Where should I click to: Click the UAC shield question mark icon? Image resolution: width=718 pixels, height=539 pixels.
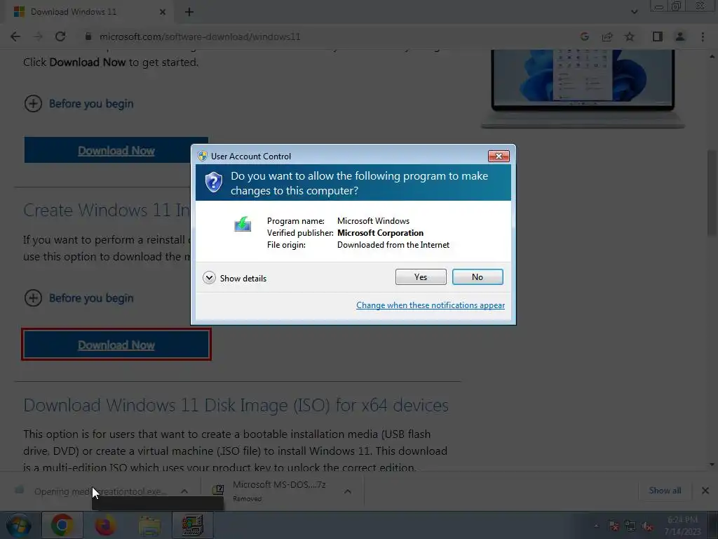point(213,182)
